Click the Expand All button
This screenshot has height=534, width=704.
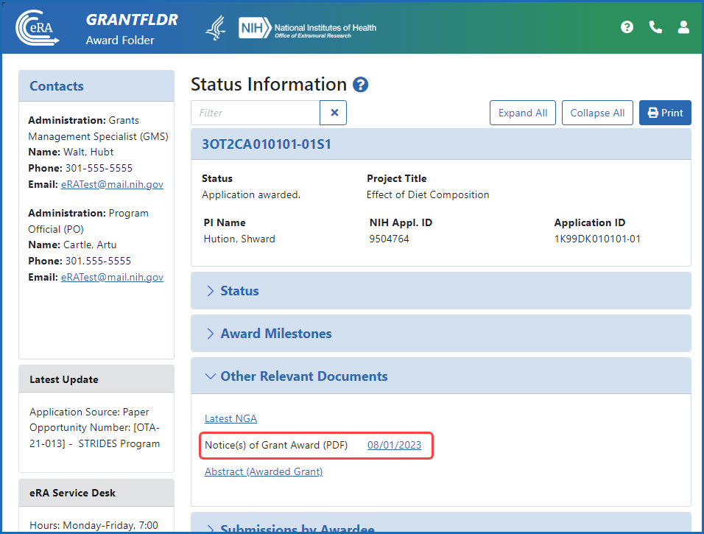click(523, 113)
